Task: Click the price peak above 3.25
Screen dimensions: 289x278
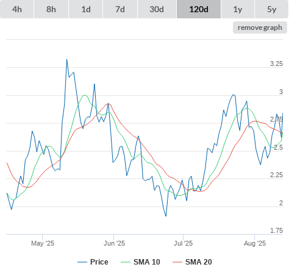Action: pyautogui.click(x=66, y=59)
